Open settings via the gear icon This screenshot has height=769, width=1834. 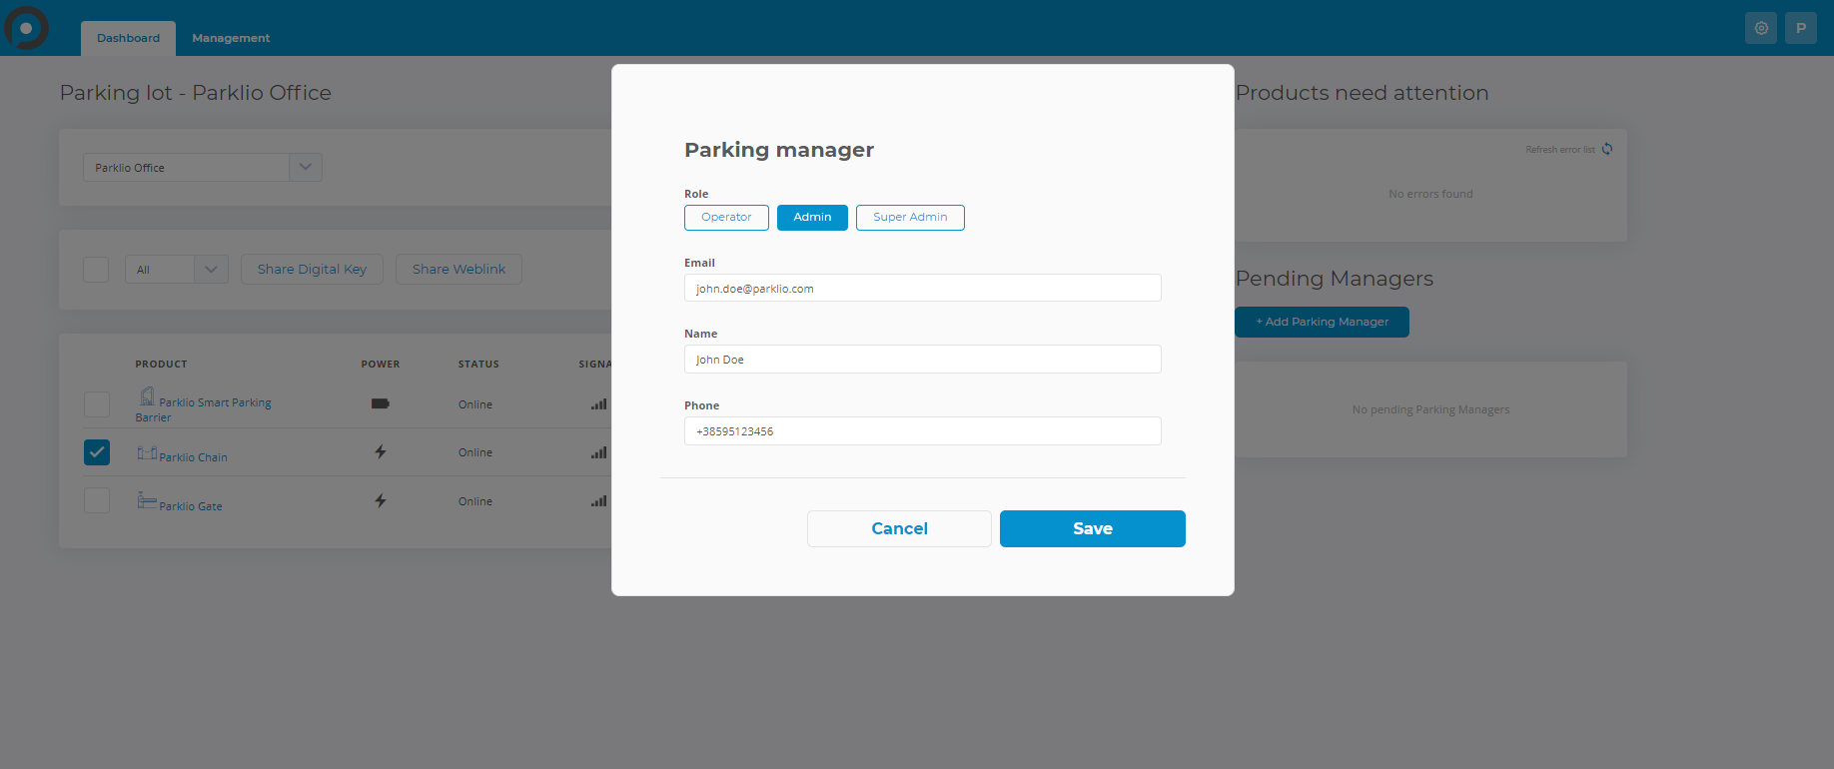(1761, 28)
